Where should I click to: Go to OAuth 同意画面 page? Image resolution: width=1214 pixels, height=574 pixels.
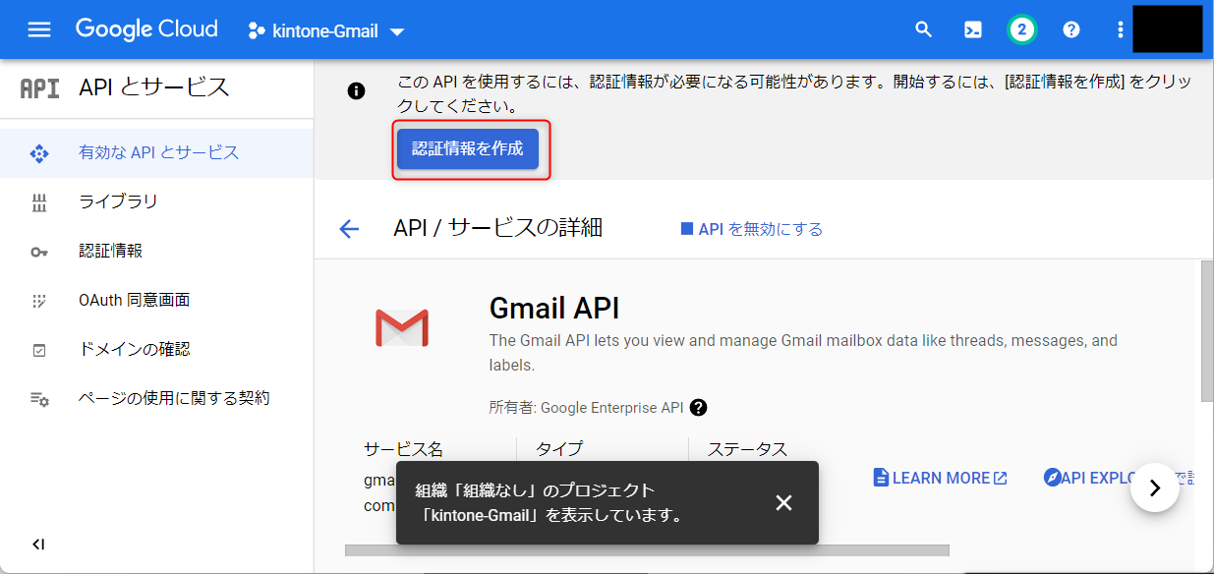click(x=134, y=300)
